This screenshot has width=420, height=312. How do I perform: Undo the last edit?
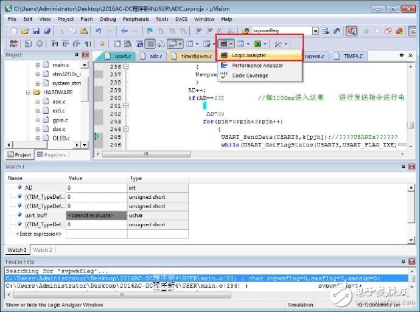pos(98,31)
